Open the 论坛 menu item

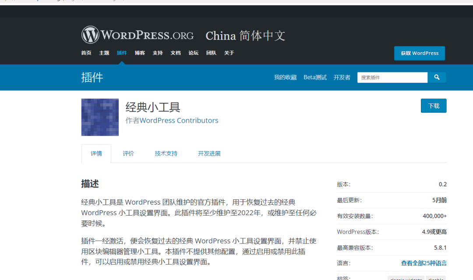point(194,53)
